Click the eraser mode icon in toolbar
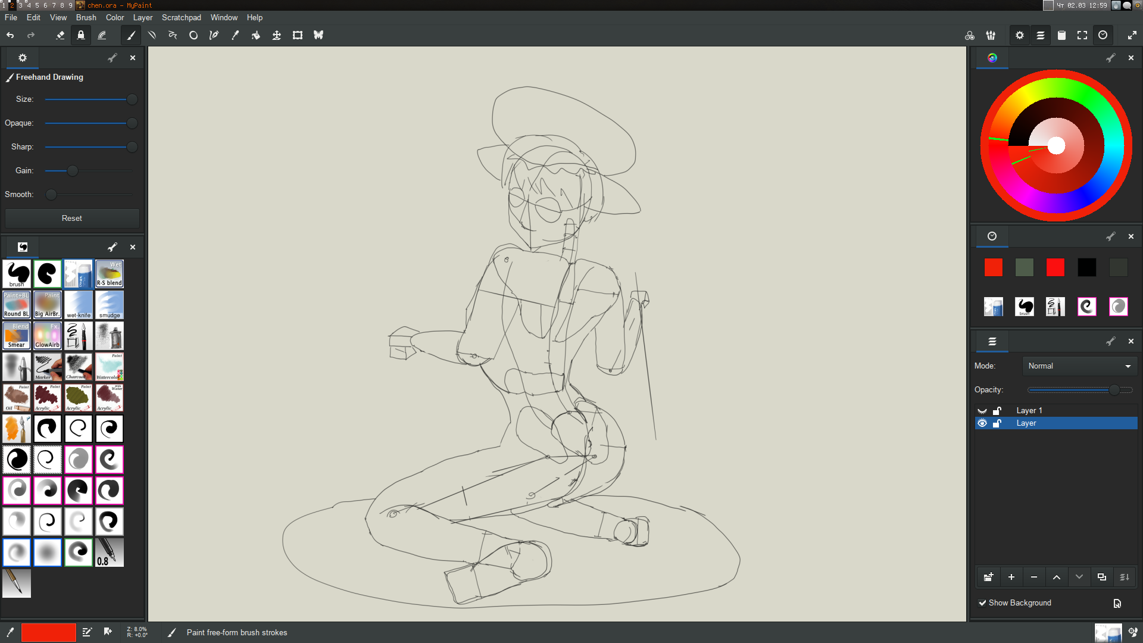 (x=60, y=36)
